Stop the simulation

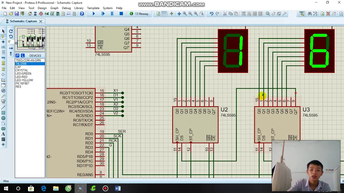(x=121, y=14)
